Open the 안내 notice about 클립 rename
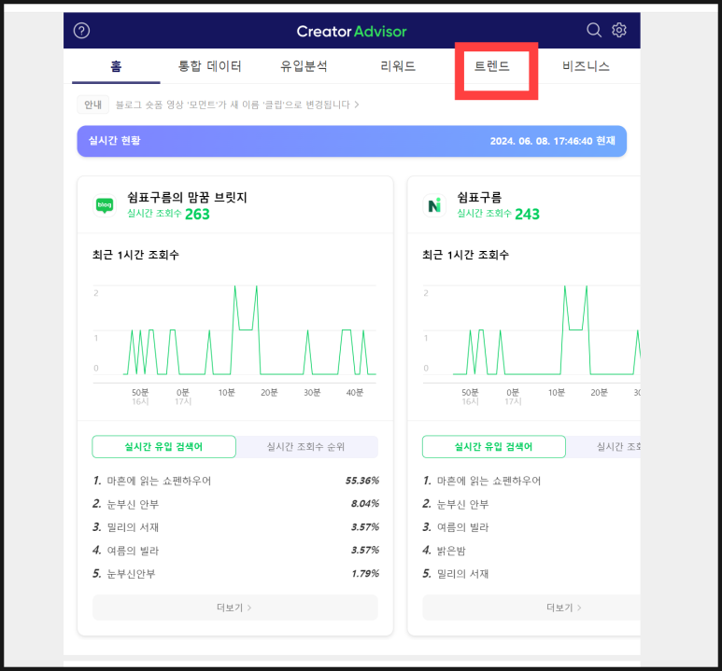This screenshot has width=722, height=671. [x=237, y=105]
